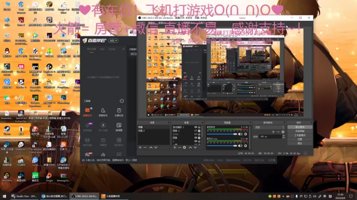Screen dimensions: 357x200
Task: Mute the desktop audio channel speaker icon
Action: pyautogui.click(x=240, y=134)
